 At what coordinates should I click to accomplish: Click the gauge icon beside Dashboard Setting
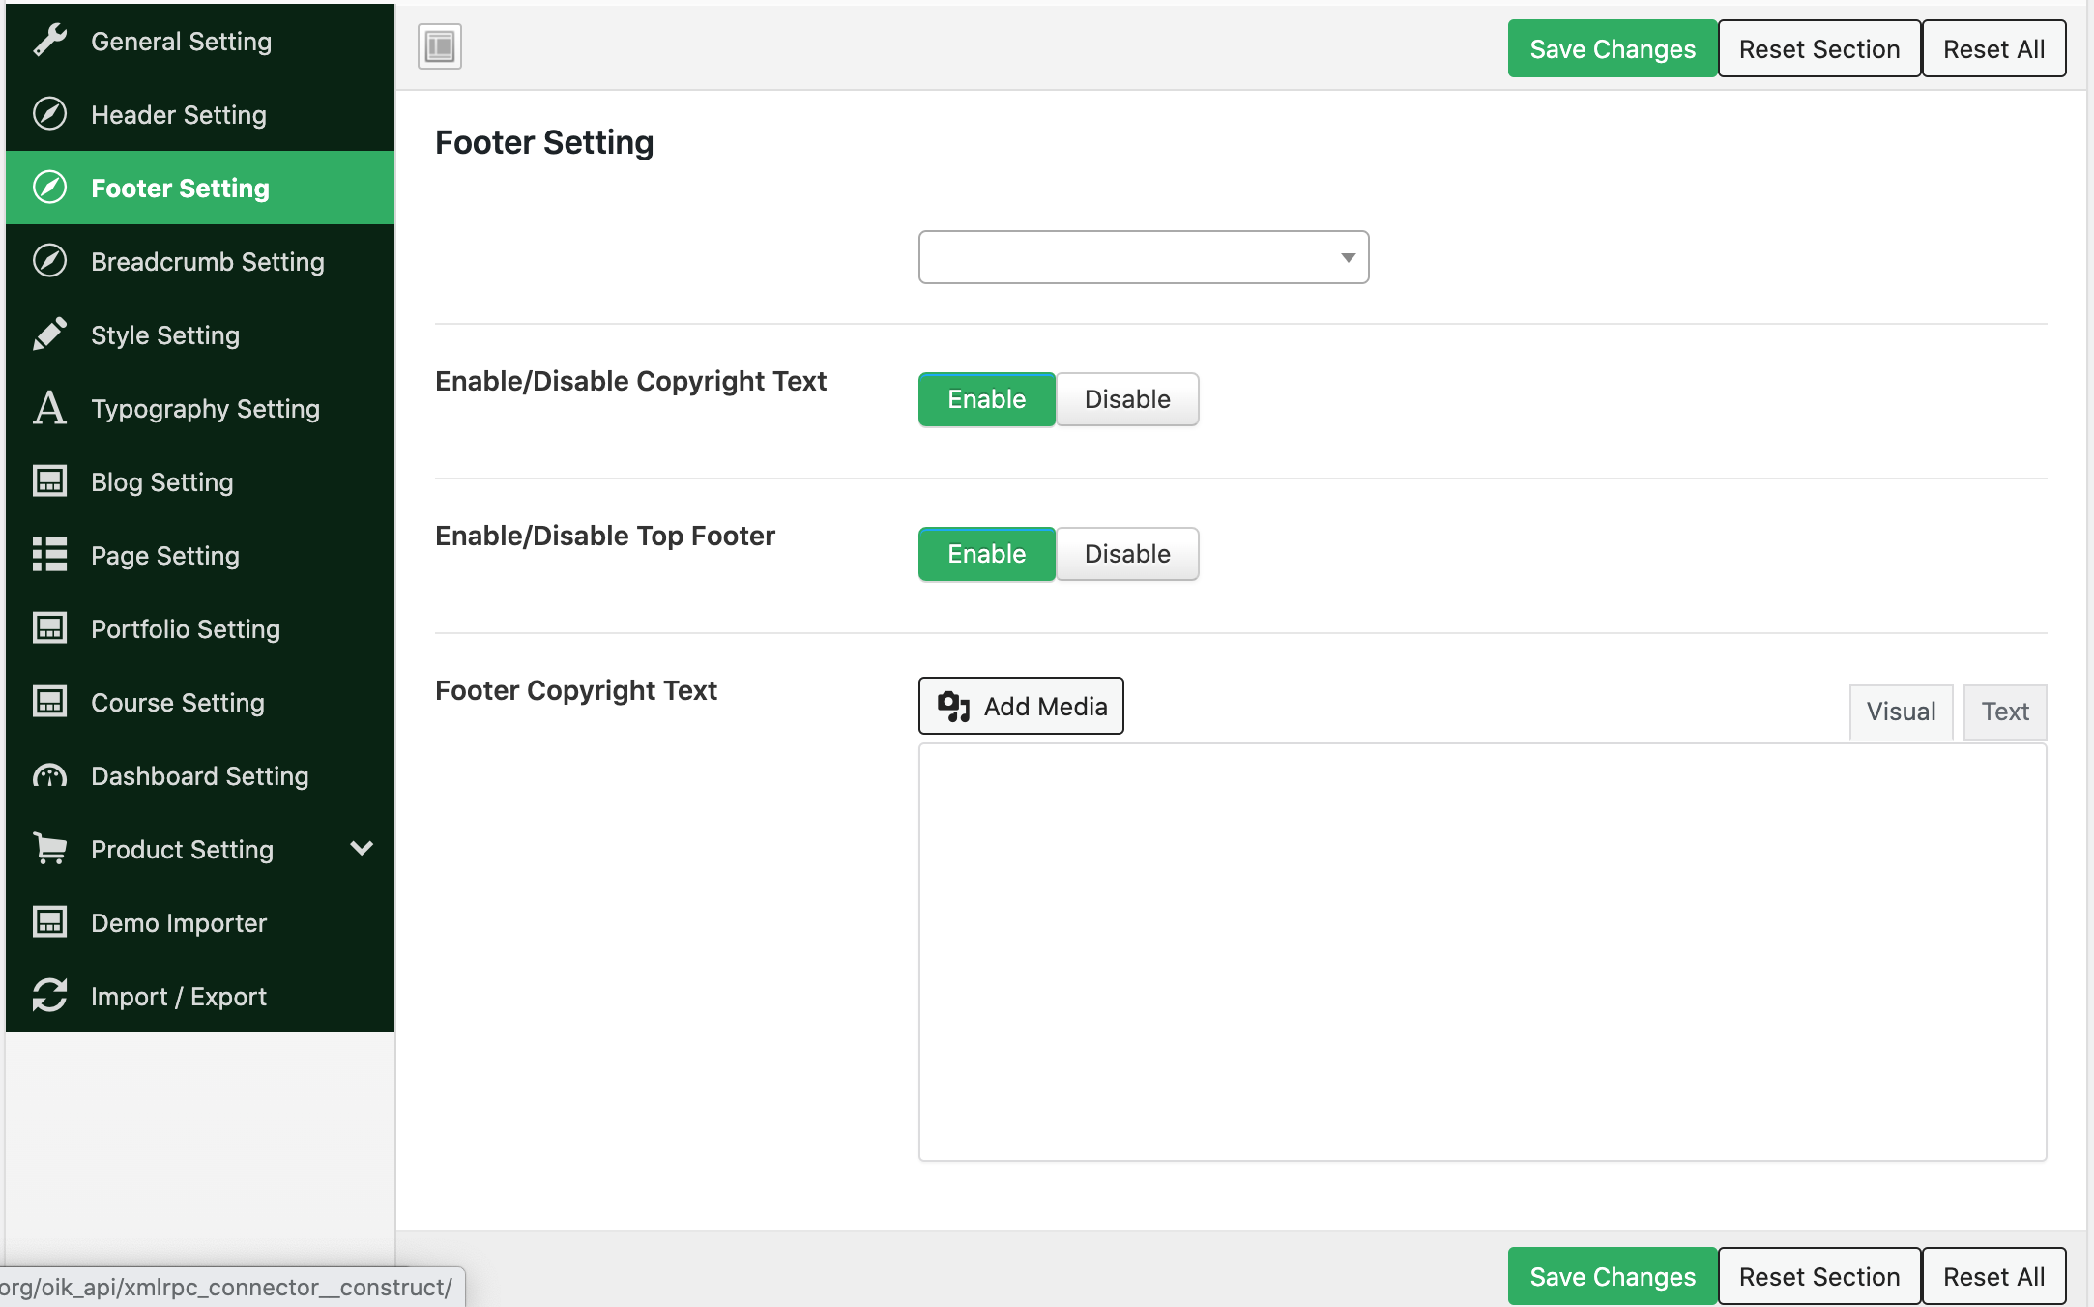[49, 775]
